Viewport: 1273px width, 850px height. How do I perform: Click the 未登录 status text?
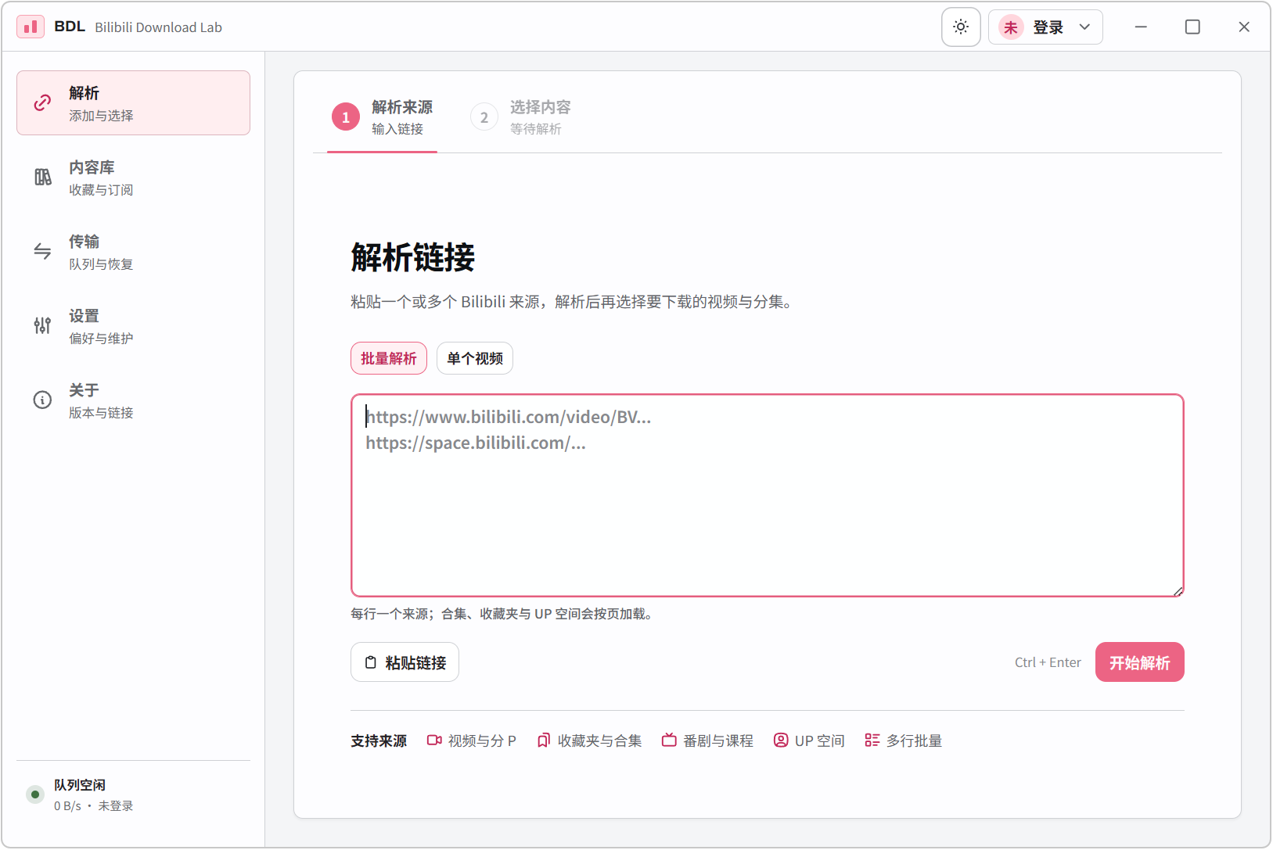pyautogui.click(x=116, y=805)
